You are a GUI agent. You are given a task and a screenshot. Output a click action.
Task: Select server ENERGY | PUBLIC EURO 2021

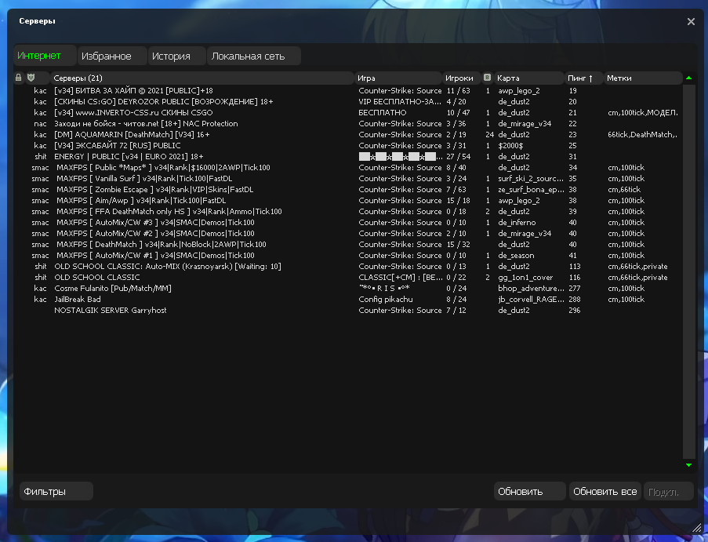coord(347,157)
